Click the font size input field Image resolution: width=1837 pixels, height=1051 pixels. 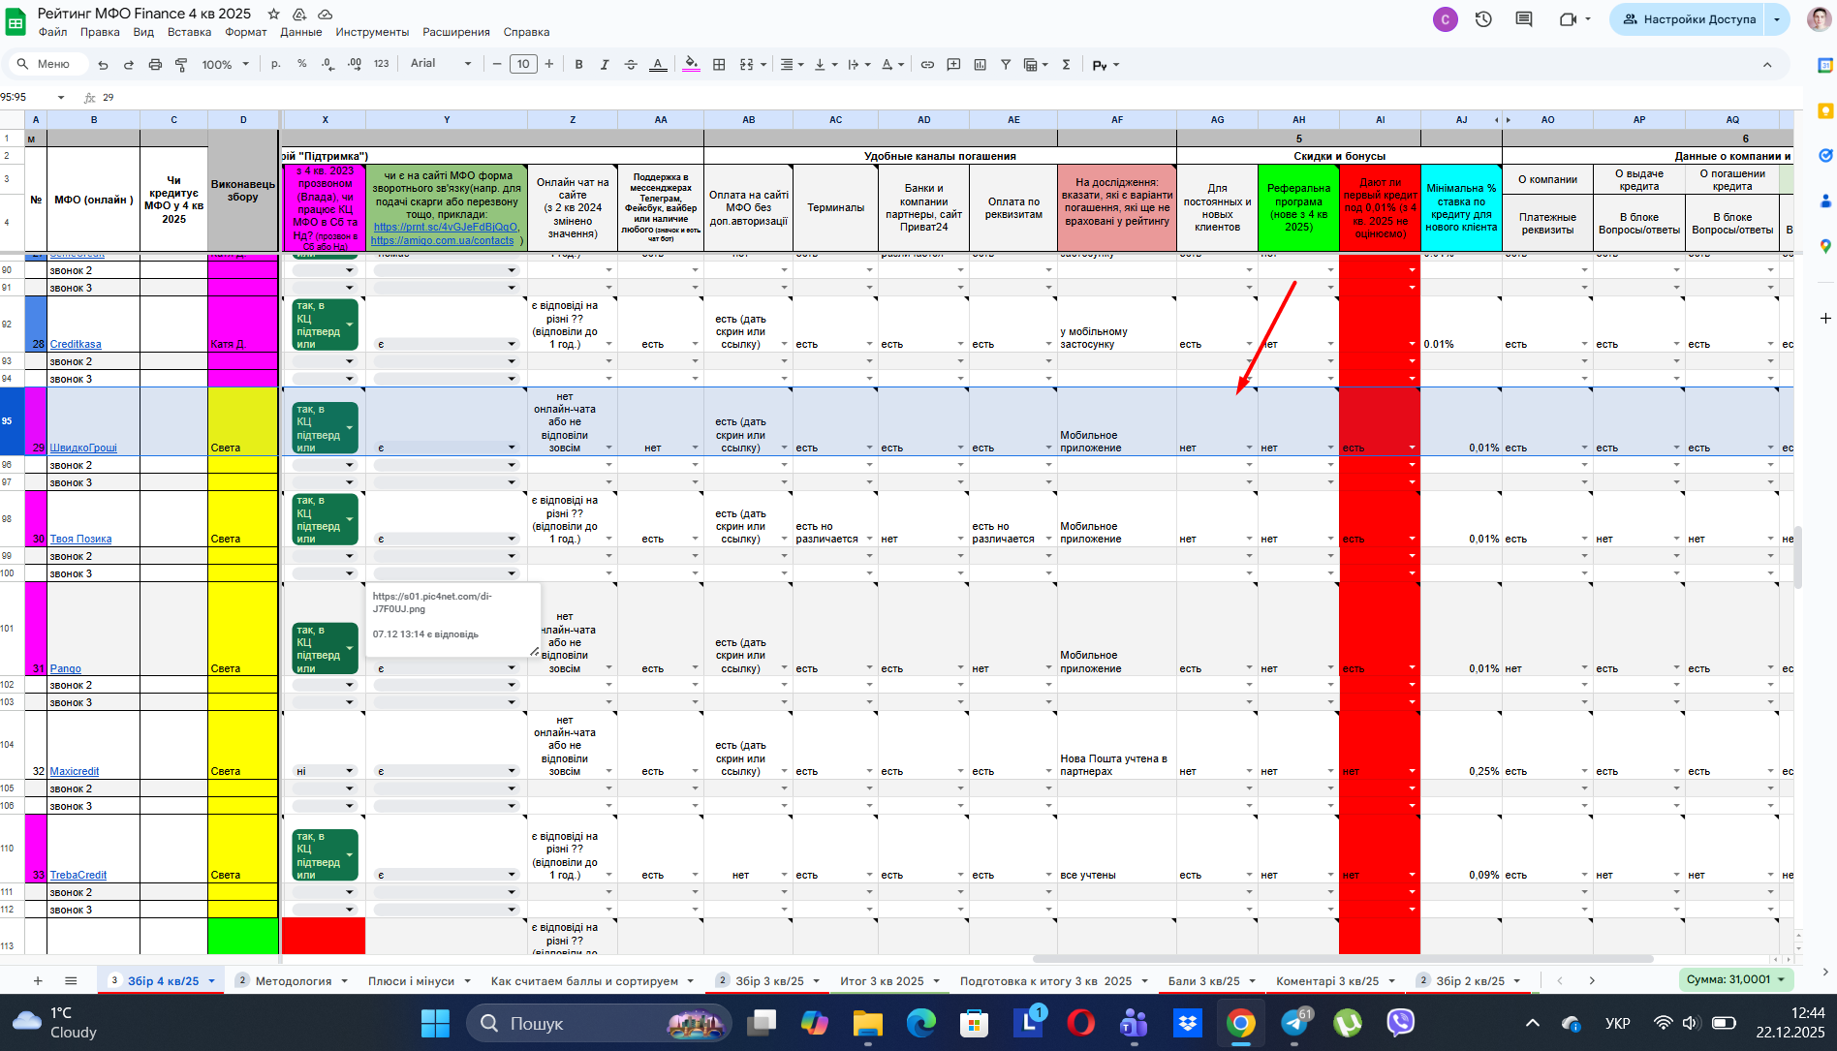tap(523, 65)
